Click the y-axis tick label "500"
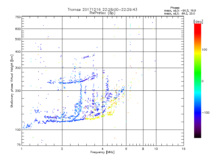The image size is (216, 162). pyautogui.click(x=18, y=39)
